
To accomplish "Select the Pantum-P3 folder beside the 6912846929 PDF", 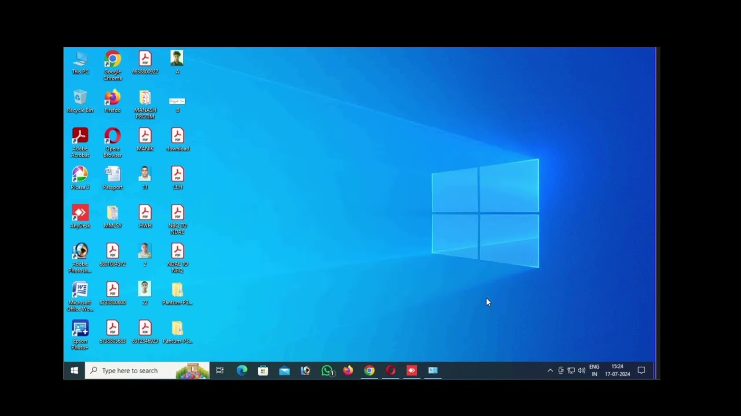I will coord(177,332).
